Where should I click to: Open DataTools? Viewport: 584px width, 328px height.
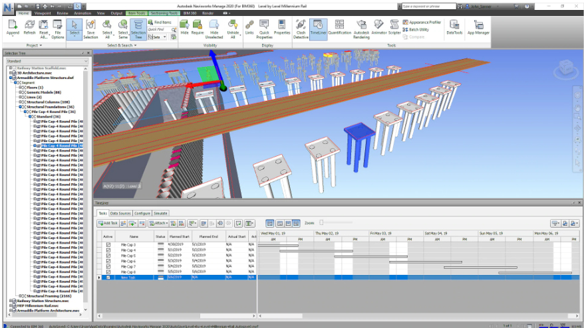click(454, 29)
